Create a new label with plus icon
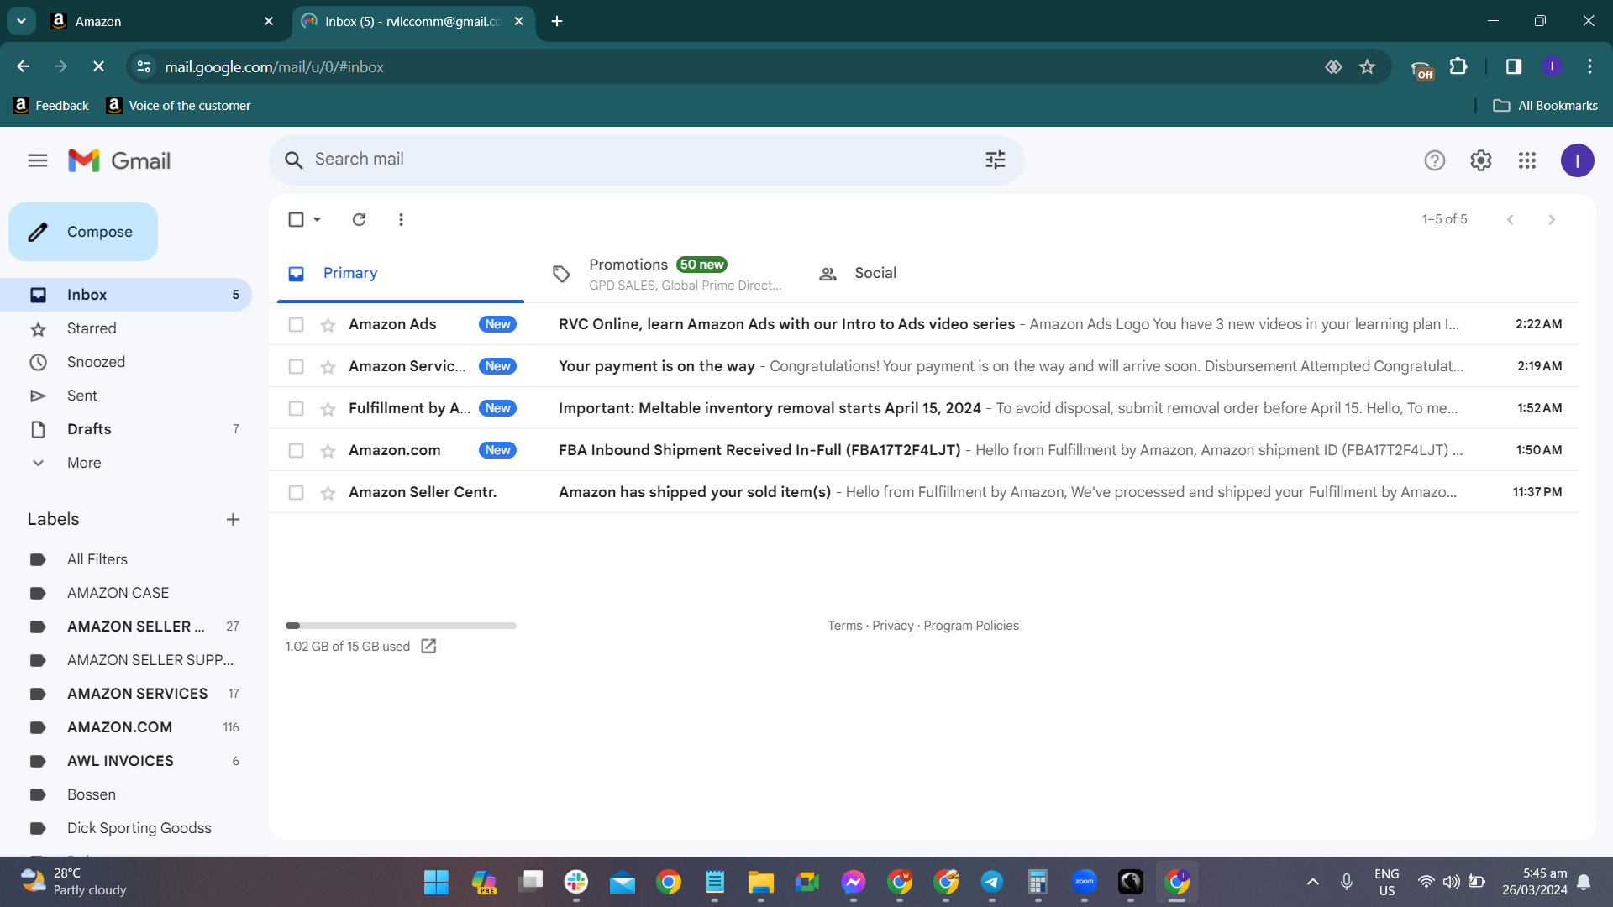Image resolution: width=1613 pixels, height=907 pixels. (233, 520)
